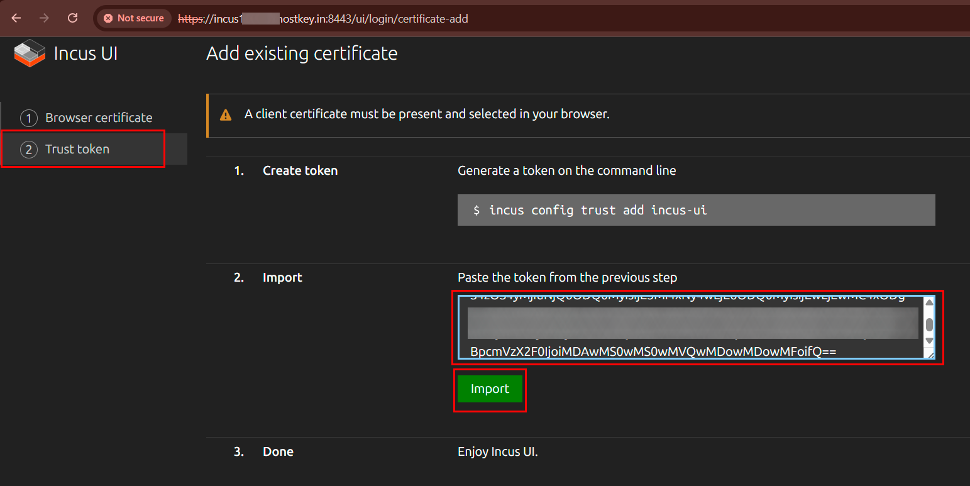Click the client certificate warning message
Image resolution: width=970 pixels, height=486 pixels.
click(x=427, y=114)
